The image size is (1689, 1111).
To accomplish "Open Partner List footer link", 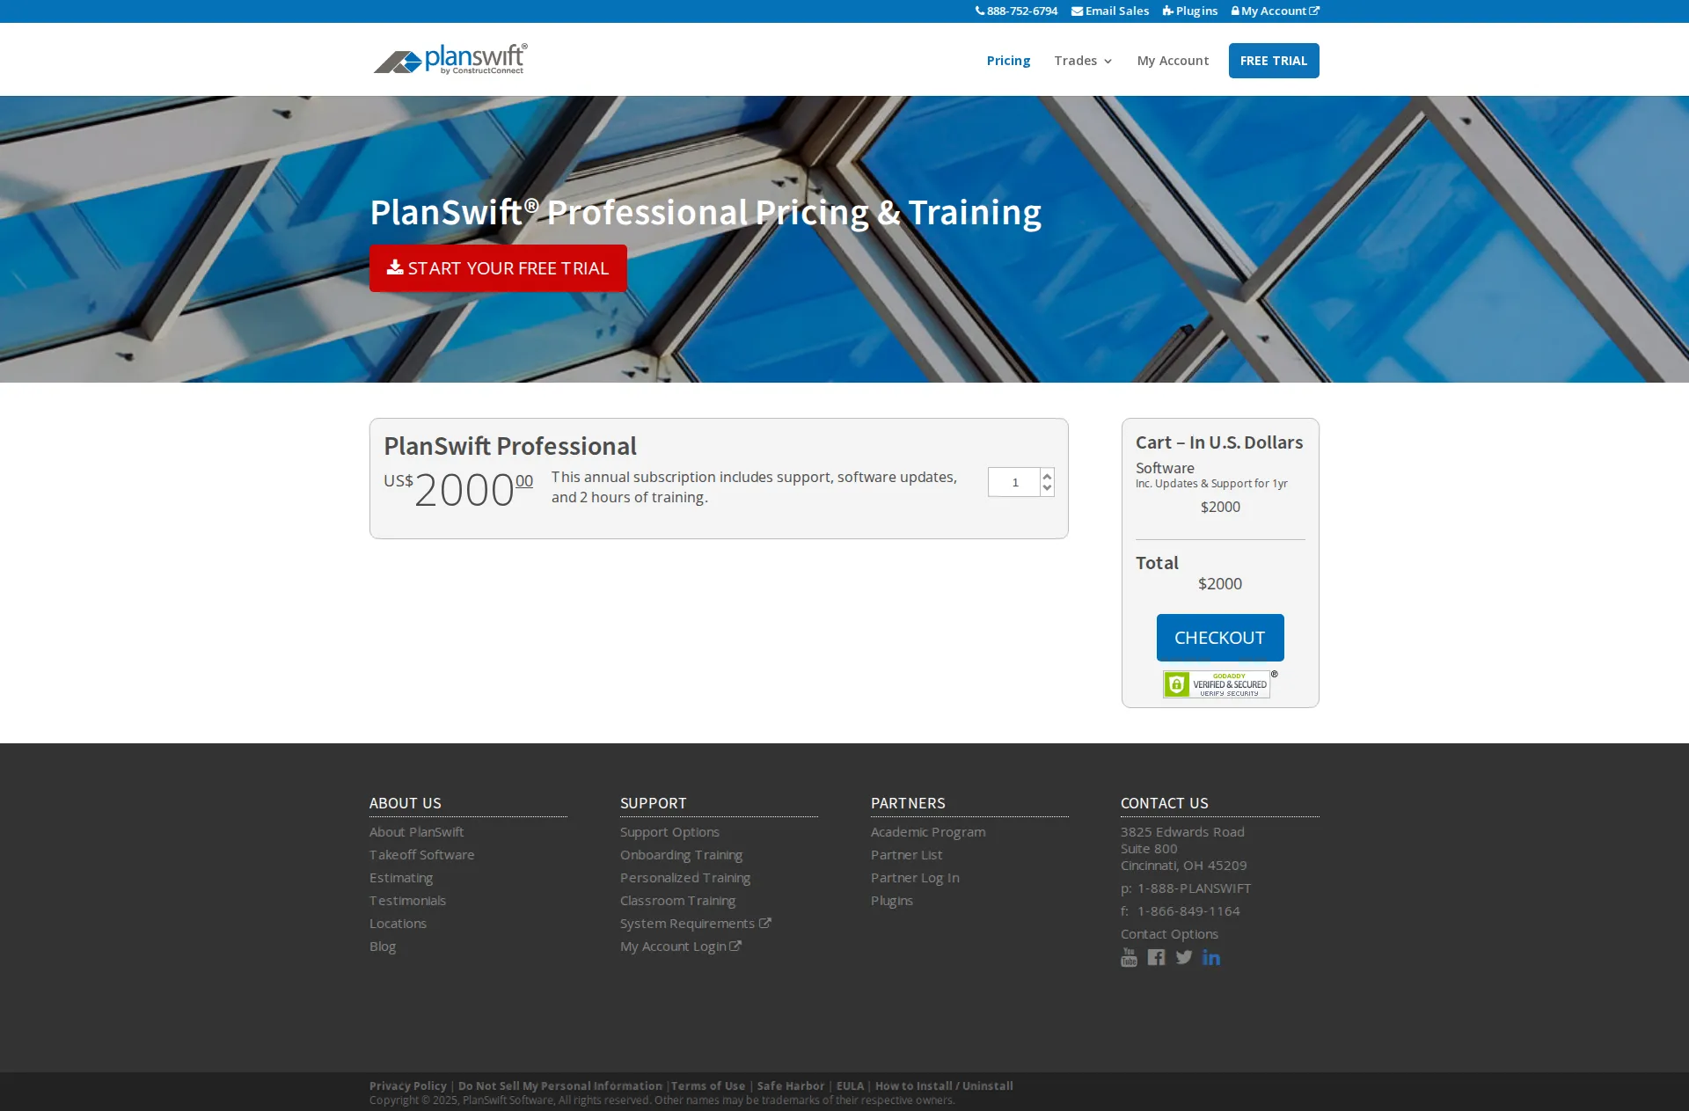I will pos(906,855).
